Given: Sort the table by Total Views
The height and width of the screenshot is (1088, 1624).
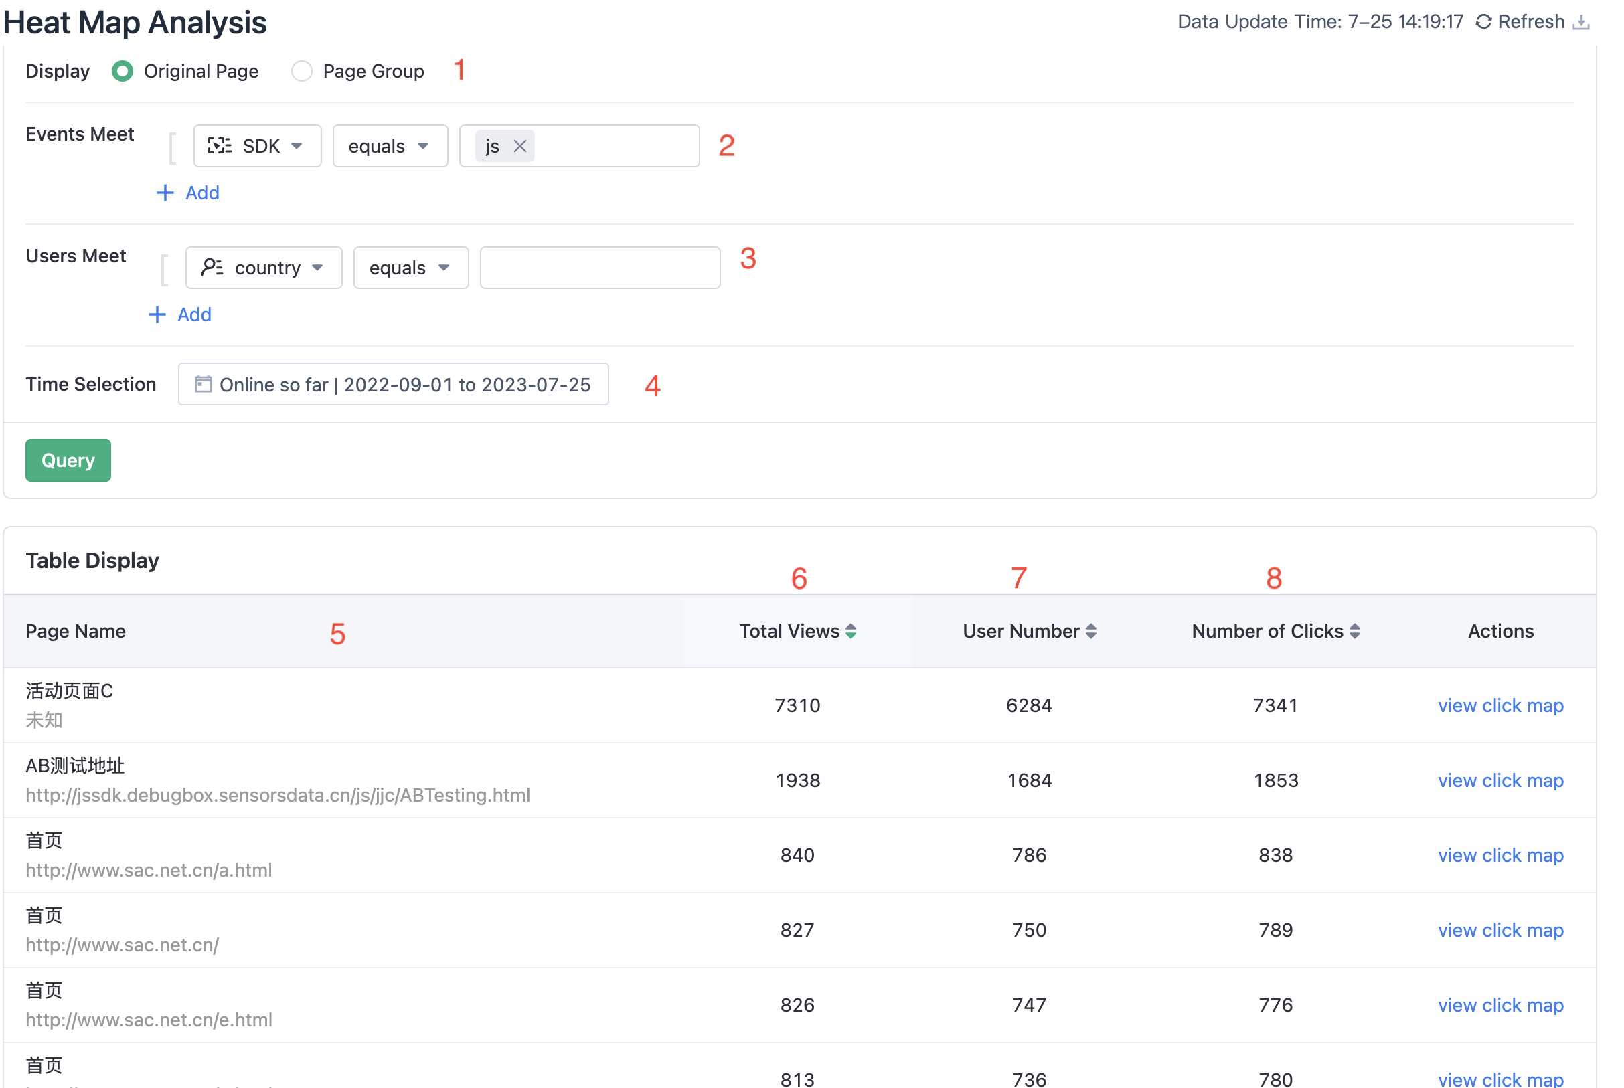Looking at the screenshot, I should point(852,631).
